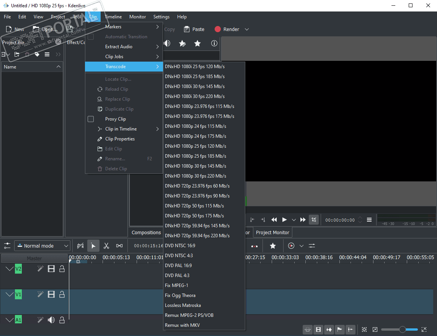This screenshot has width=437, height=336.
Task: Open the audio mixer sliders icon
Action: pyautogui.click(x=312, y=246)
